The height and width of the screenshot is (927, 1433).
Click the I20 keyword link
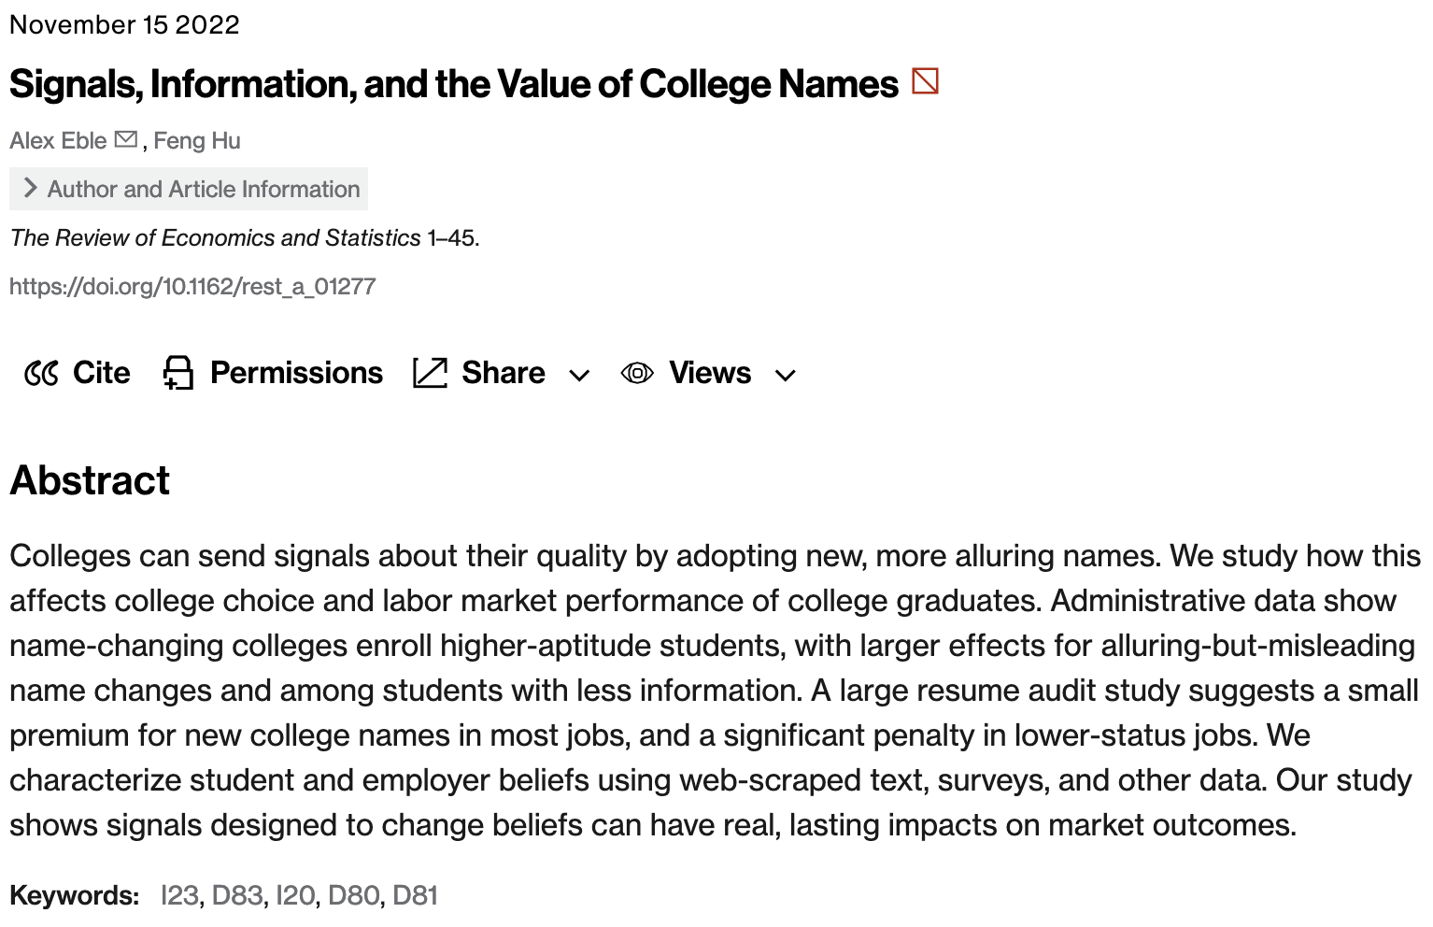click(x=295, y=895)
